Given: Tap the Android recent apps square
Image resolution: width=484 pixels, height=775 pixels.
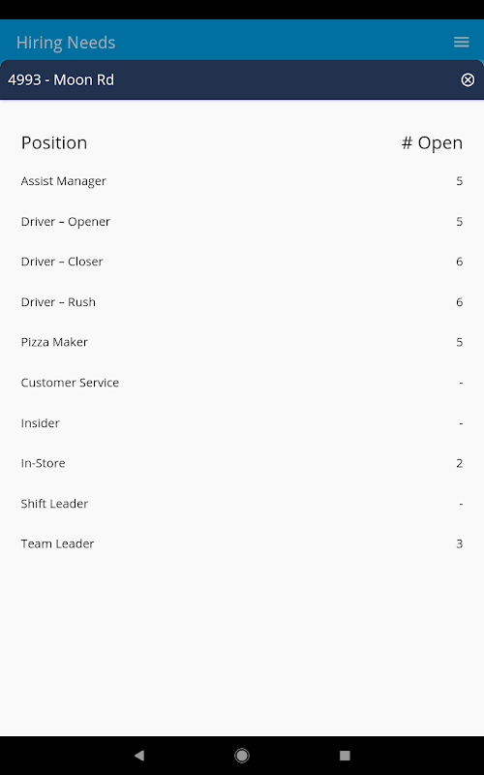Looking at the screenshot, I should (x=345, y=756).
